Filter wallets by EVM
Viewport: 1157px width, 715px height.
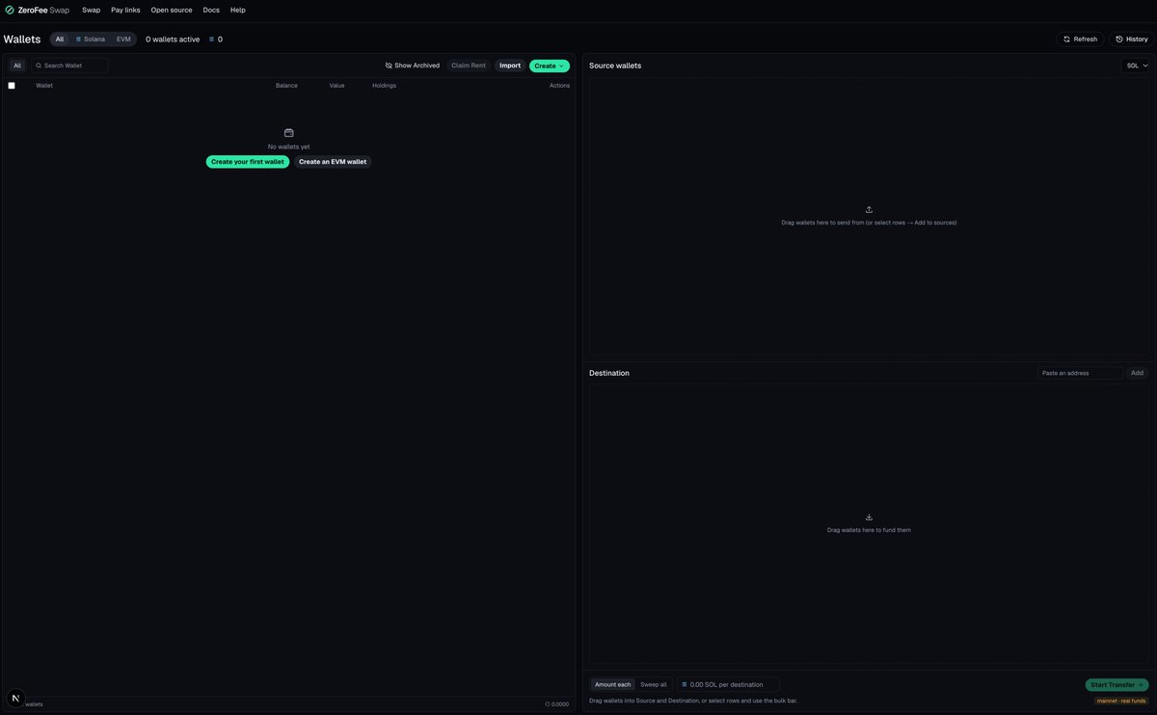coord(123,40)
